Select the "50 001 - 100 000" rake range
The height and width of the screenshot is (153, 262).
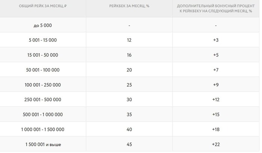pyautogui.click(x=43, y=70)
